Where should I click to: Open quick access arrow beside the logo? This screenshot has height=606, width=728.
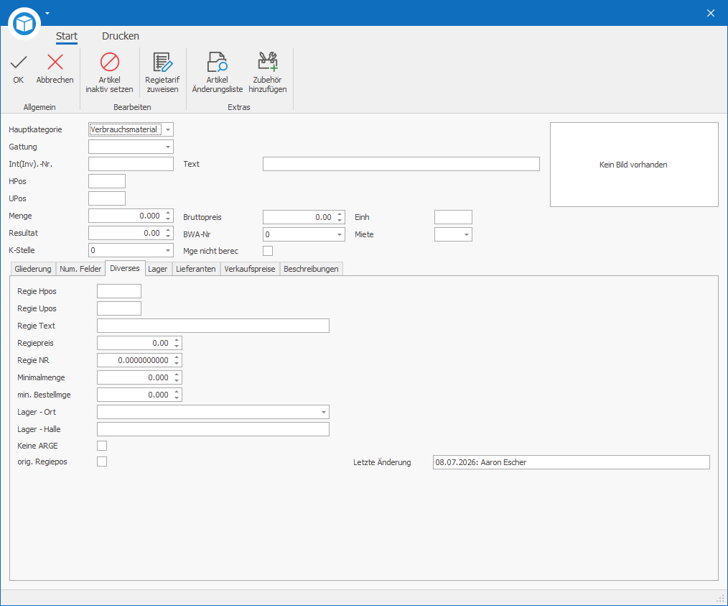(47, 13)
